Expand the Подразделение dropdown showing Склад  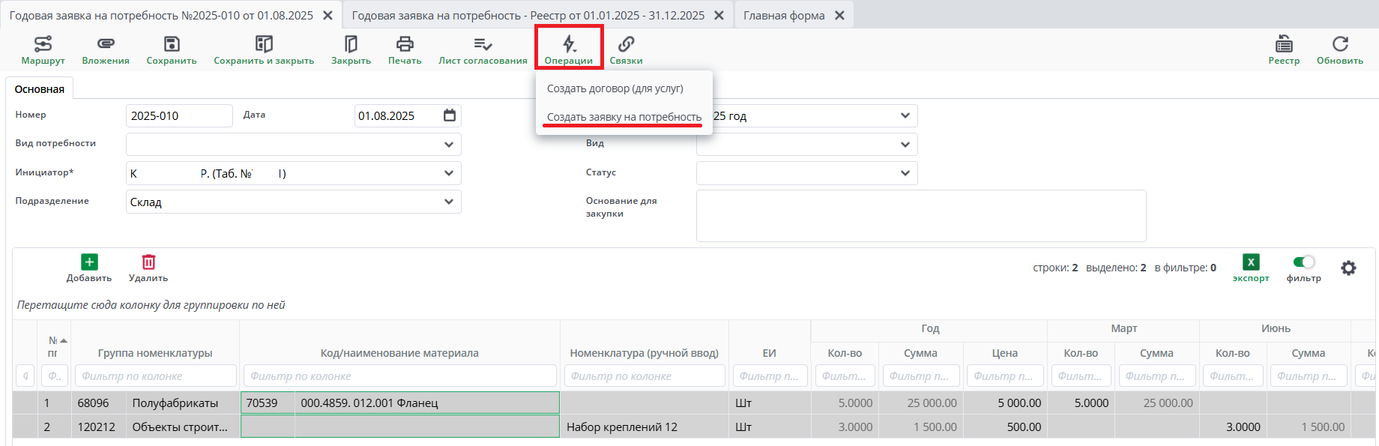(x=448, y=202)
